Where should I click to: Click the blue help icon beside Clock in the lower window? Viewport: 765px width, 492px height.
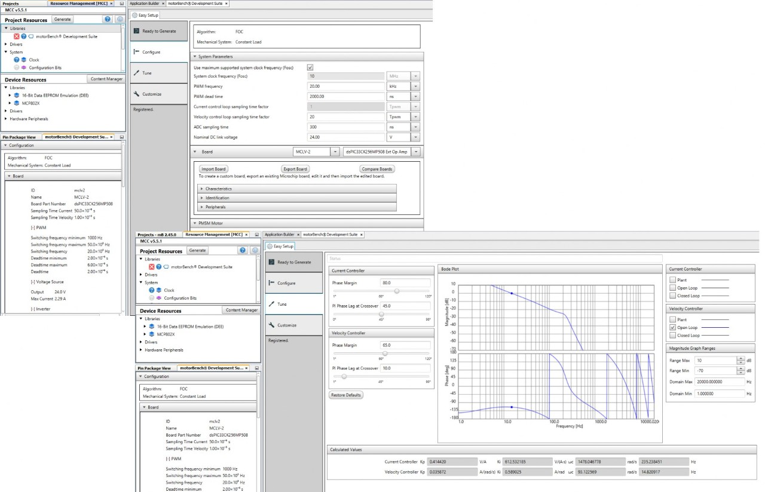[x=151, y=290]
